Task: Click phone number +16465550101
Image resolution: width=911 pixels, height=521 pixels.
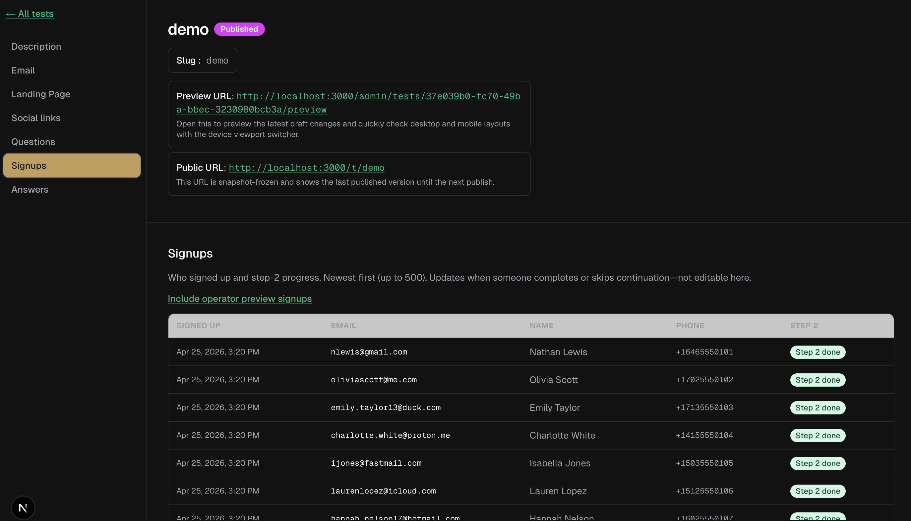Action: pos(704,352)
